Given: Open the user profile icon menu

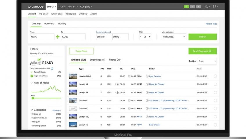Looking at the screenshot, I should click(215, 6).
